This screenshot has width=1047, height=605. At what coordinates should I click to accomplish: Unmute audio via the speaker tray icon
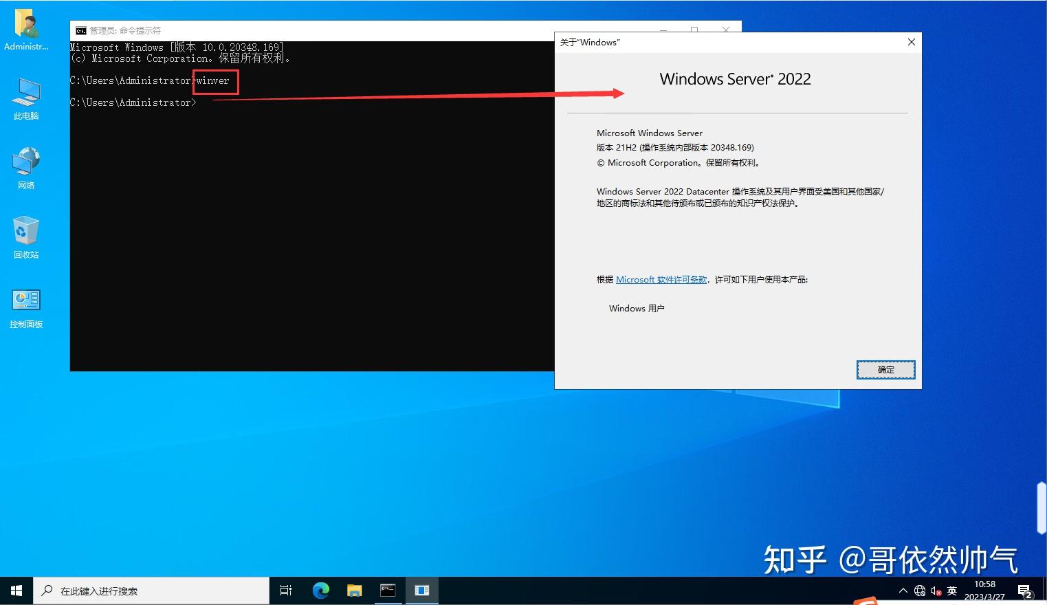click(x=935, y=591)
